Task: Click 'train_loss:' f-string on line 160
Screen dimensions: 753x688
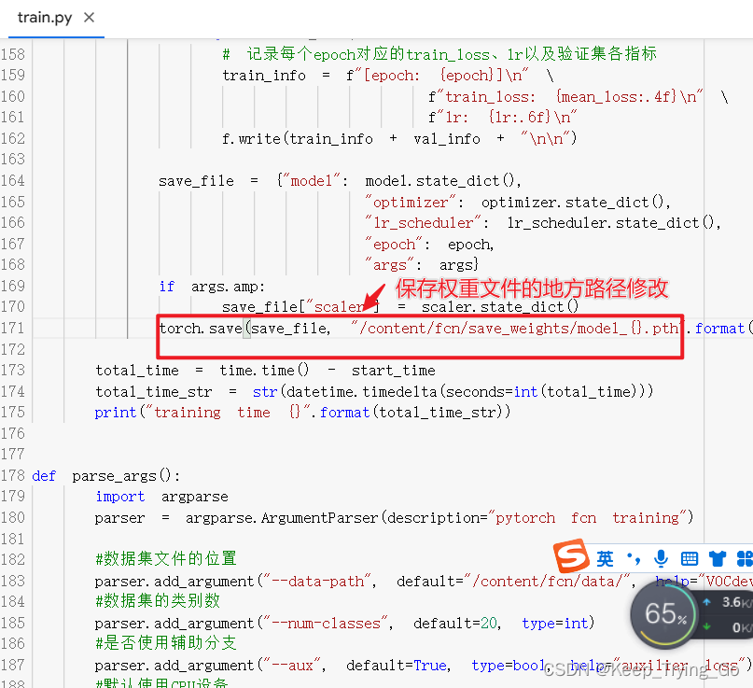Action: [x=490, y=97]
